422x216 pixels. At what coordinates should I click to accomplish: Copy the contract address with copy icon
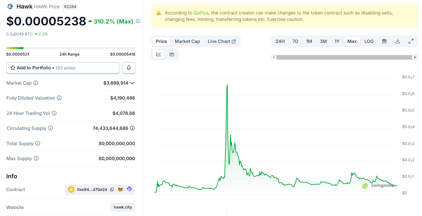tap(112, 189)
